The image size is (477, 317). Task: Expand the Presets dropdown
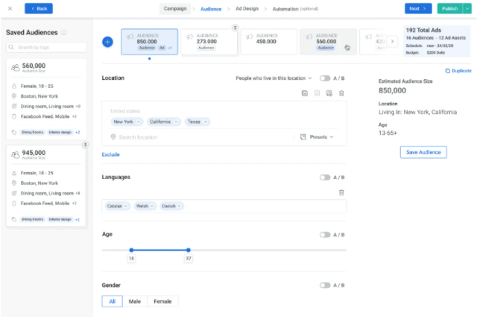(x=317, y=137)
